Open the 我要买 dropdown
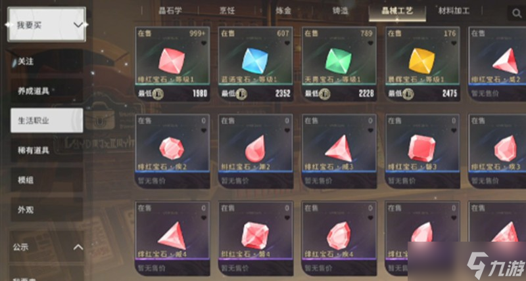The image size is (526, 281). tap(47, 24)
